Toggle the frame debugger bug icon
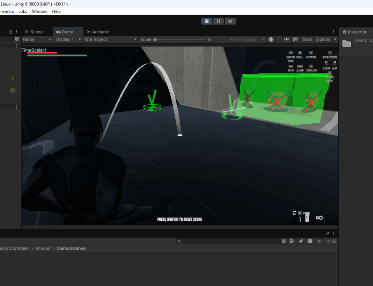Viewport: 373px width, 286px height. tap(271, 39)
